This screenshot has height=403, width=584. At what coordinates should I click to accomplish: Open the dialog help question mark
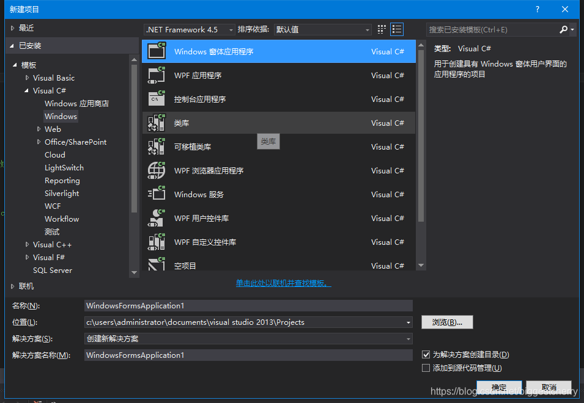tap(538, 9)
